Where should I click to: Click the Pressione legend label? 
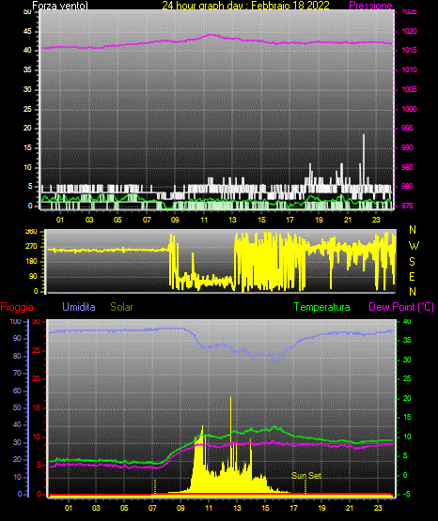coord(370,6)
